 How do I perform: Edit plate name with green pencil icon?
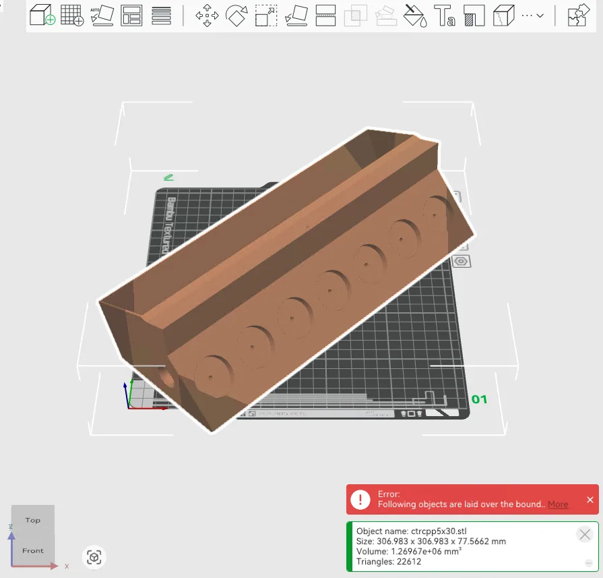click(169, 177)
